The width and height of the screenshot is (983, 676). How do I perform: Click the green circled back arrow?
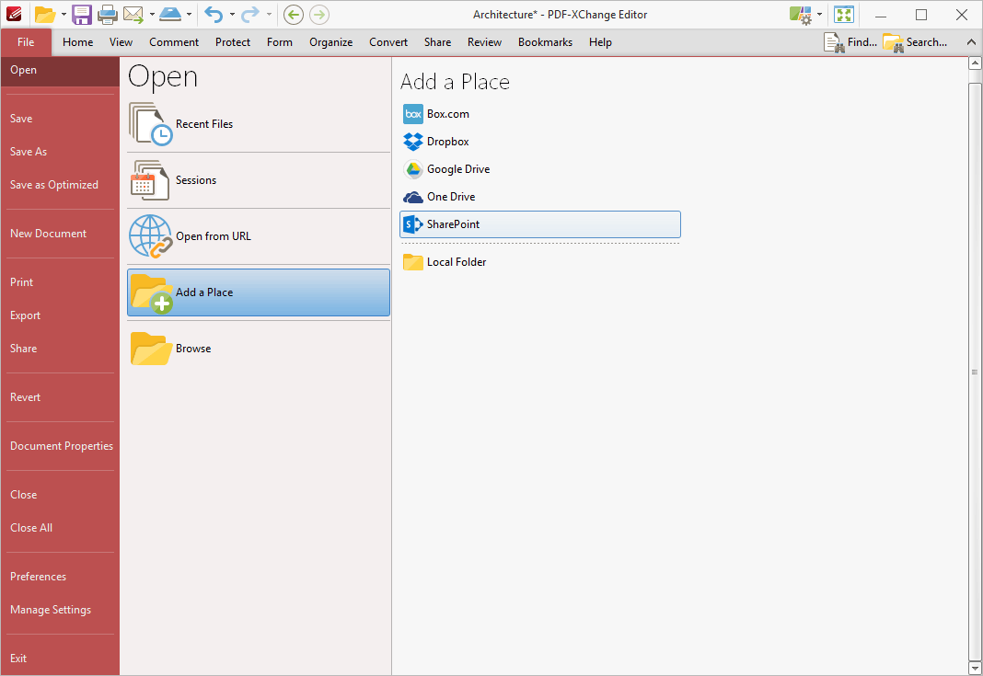pos(294,15)
